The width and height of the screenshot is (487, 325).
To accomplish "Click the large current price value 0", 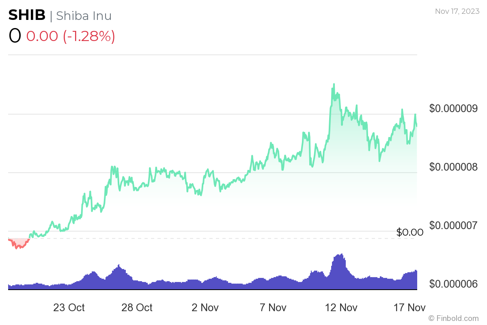I will [x=15, y=36].
